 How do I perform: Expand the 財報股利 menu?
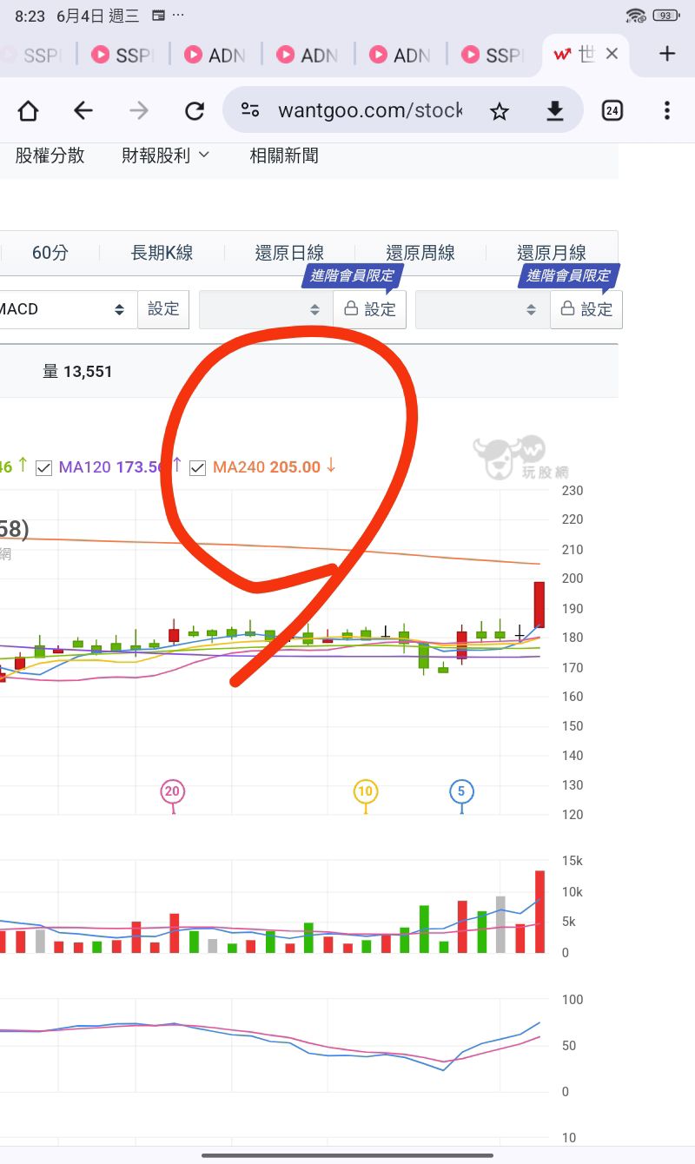166,155
